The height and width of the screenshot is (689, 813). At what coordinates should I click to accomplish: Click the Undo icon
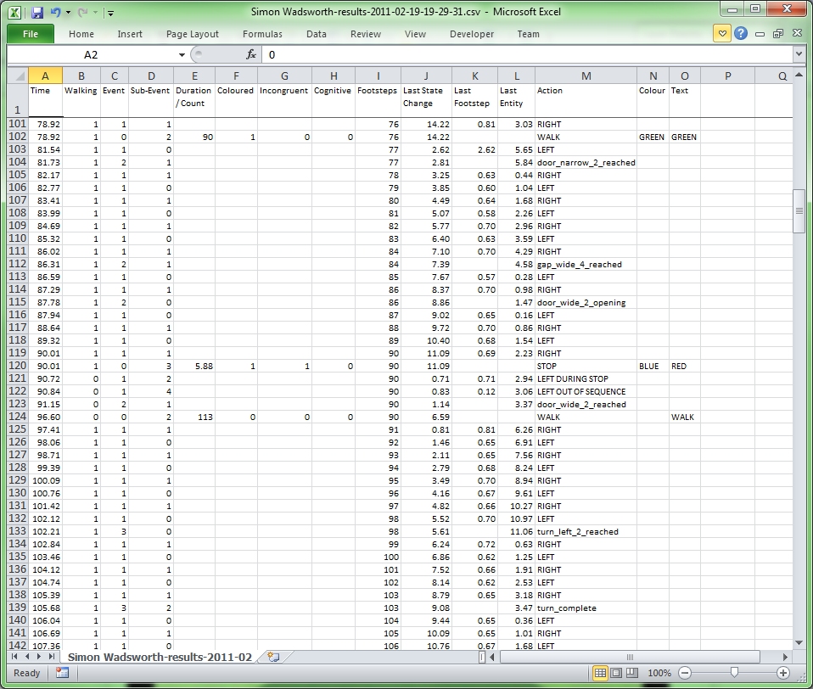[x=55, y=12]
